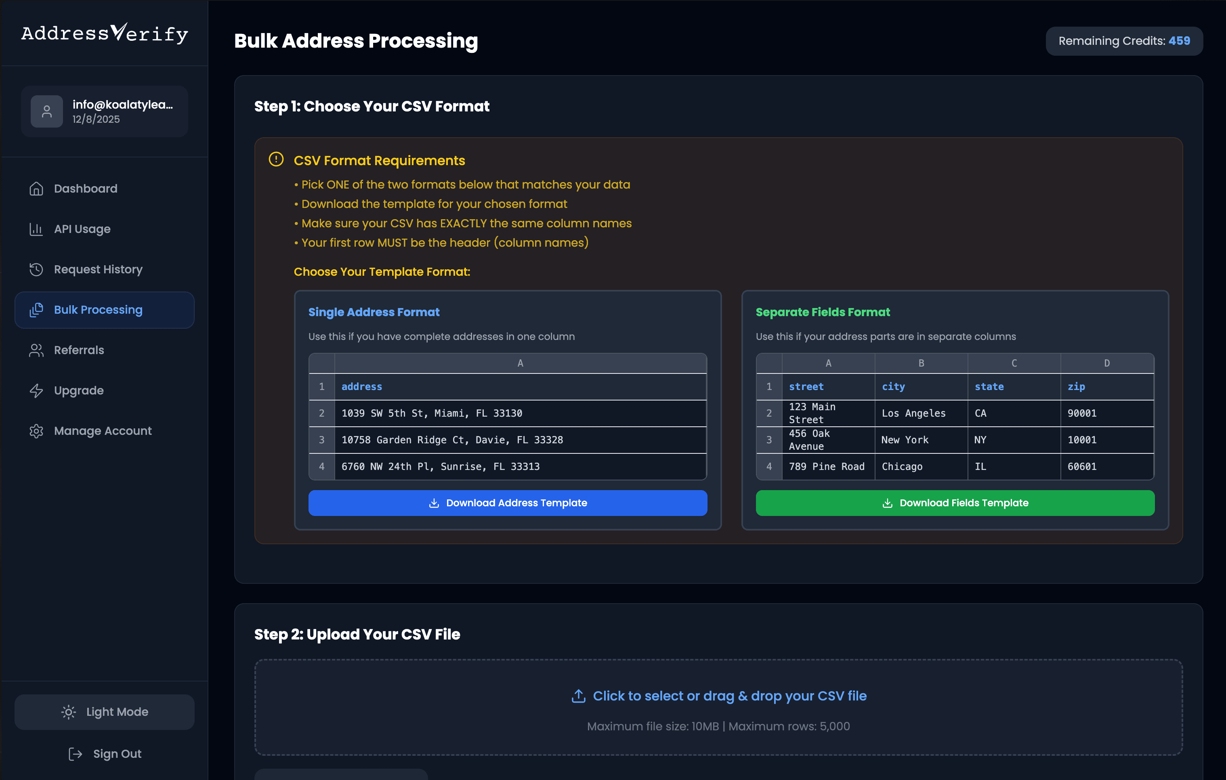Click the Upgrade lightning bolt icon

tap(36, 390)
